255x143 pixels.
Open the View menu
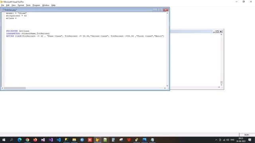[x=14, y=5]
